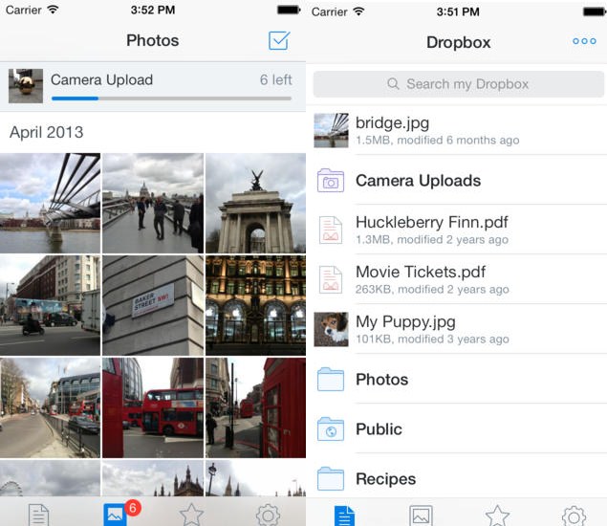
Task: Click '263KB, modified 2 years ago' details
Action: pyautogui.click(x=432, y=290)
